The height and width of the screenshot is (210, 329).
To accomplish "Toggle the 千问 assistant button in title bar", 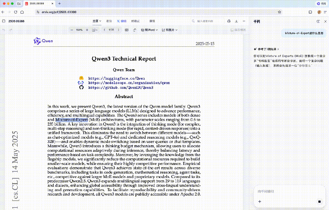I will (321, 4).
